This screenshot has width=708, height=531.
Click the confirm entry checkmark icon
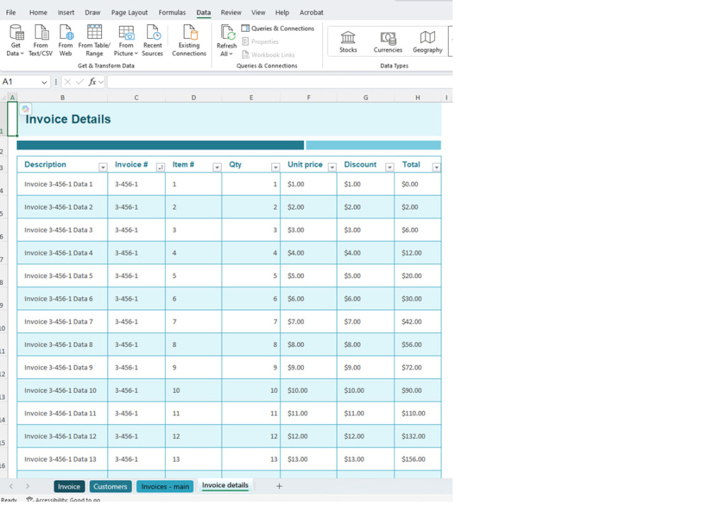point(80,81)
